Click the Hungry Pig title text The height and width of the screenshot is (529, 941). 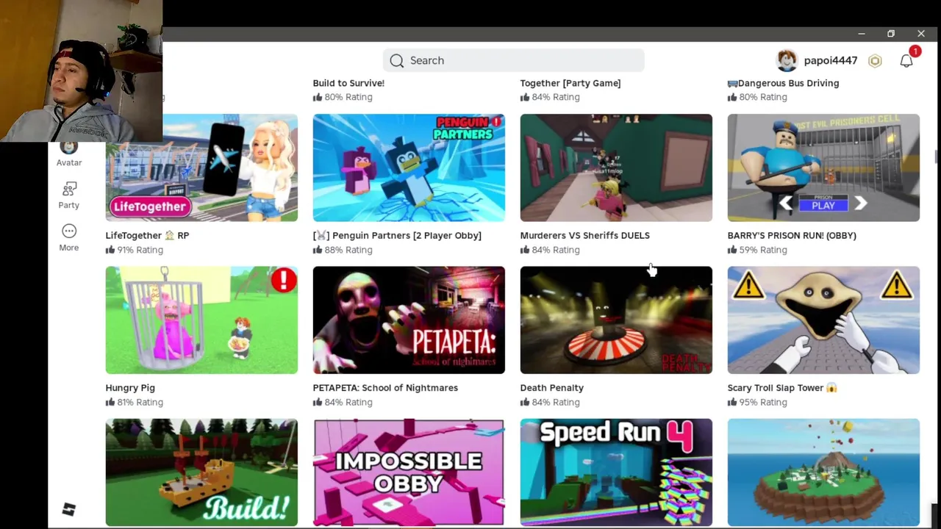pos(130,388)
